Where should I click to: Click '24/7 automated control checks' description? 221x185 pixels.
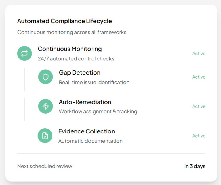(76, 59)
